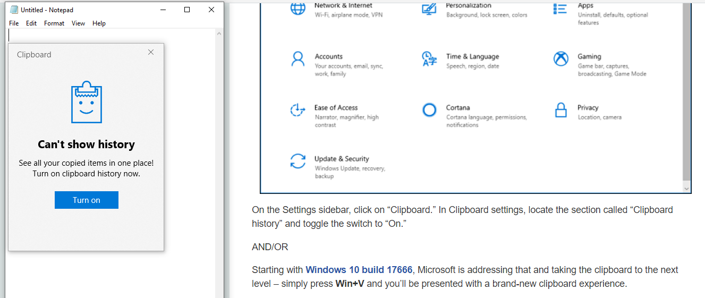
Task: Open the Edit menu in Notepad
Action: coord(31,23)
